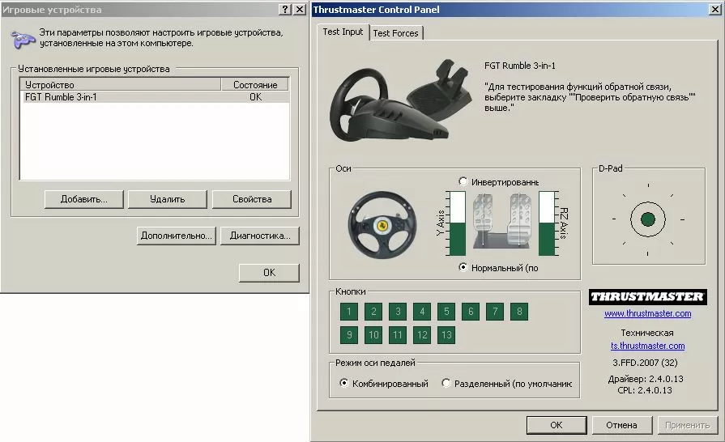Click the Thrustmaster logo banner
This screenshot has height=442, width=725.
(x=647, y=296)
